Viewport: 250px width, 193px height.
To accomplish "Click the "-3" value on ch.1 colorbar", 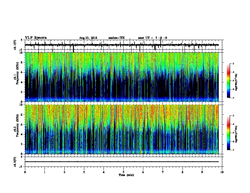I will tap(233, 64).
